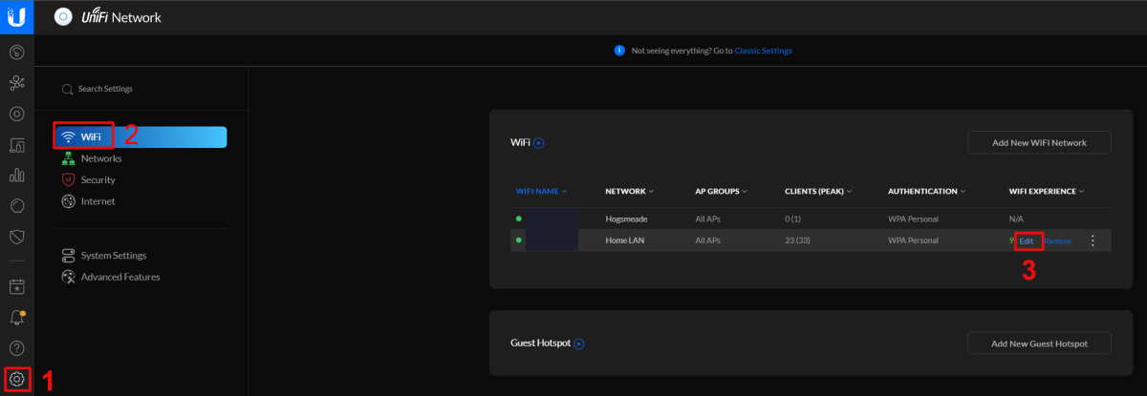Play the WiFi section info video icon
The height and width of the screenshot is (396, 1147).
(x=538, y=143)
